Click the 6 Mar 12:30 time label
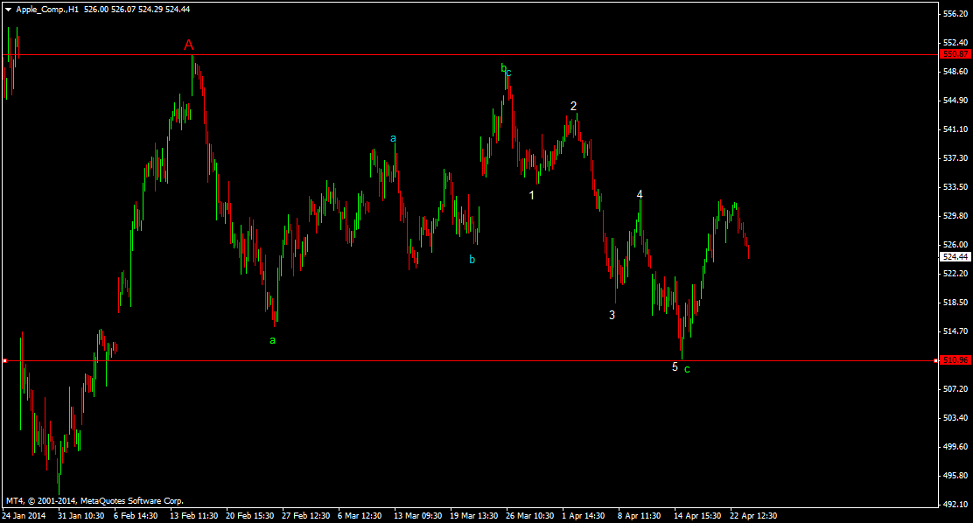This screenshot has width=973, height=523. coord(360,515)
